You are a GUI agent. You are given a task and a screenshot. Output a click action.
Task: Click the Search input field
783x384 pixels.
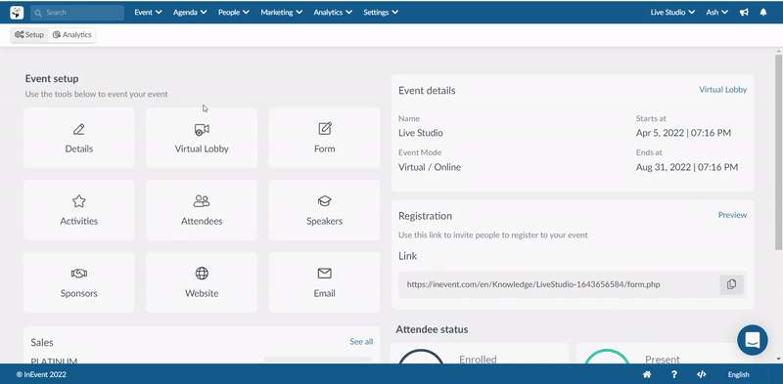[x=77, y=13]
